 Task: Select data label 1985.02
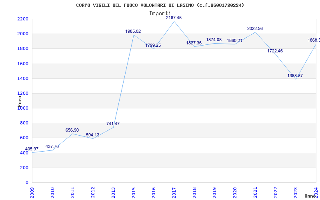click(x=133, y=32)
